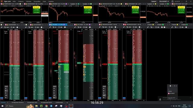Click blue squares icon in right NEIROETHUSDT order book
This screenshot has height=108, width=193.
pyautogui.click(x=124, y=98)
